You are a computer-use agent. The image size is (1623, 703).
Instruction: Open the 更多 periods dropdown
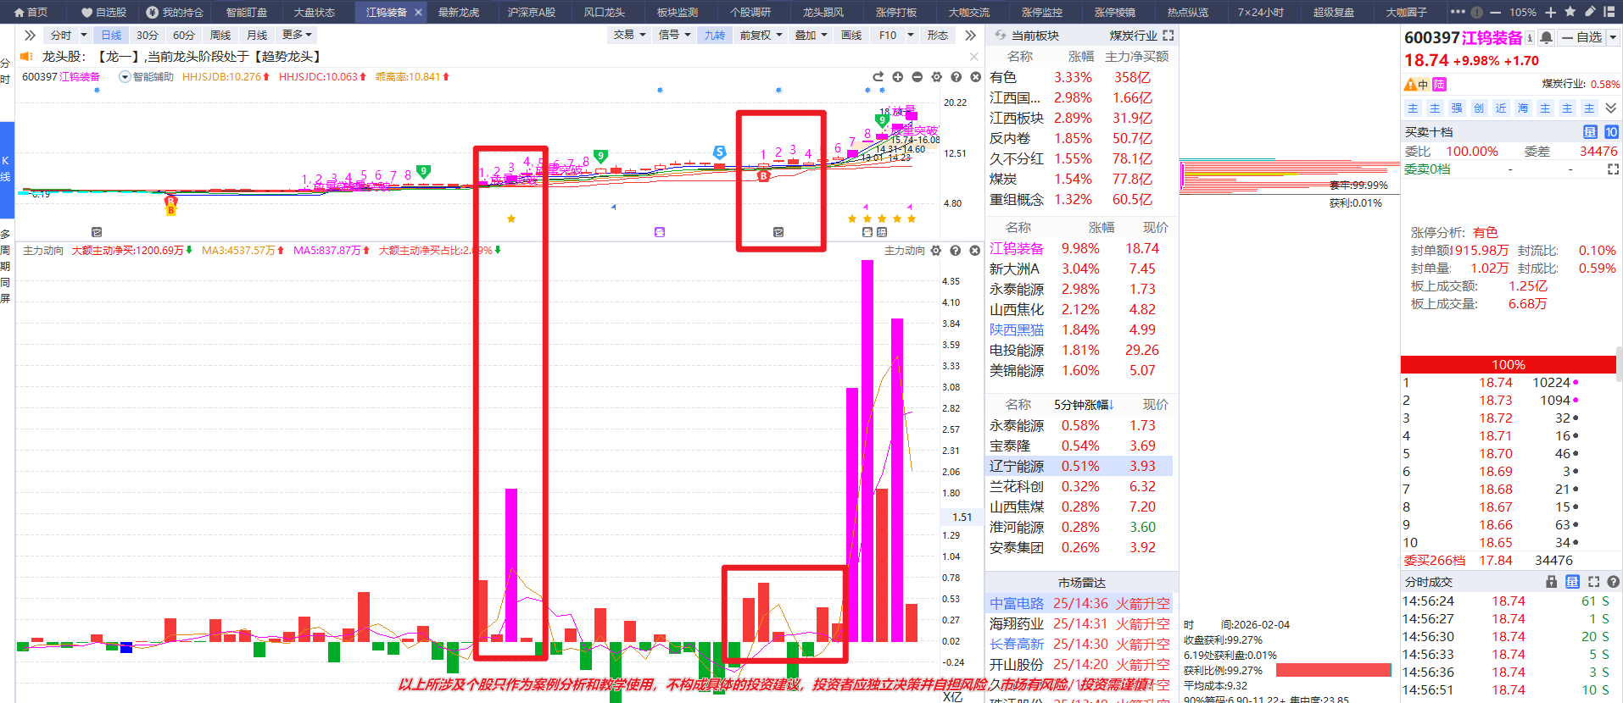point(298,35)
